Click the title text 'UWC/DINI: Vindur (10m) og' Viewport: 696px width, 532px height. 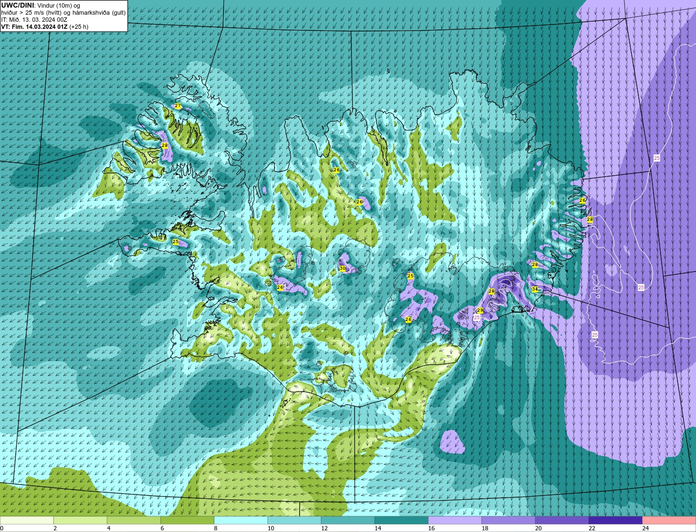(41, 5)
